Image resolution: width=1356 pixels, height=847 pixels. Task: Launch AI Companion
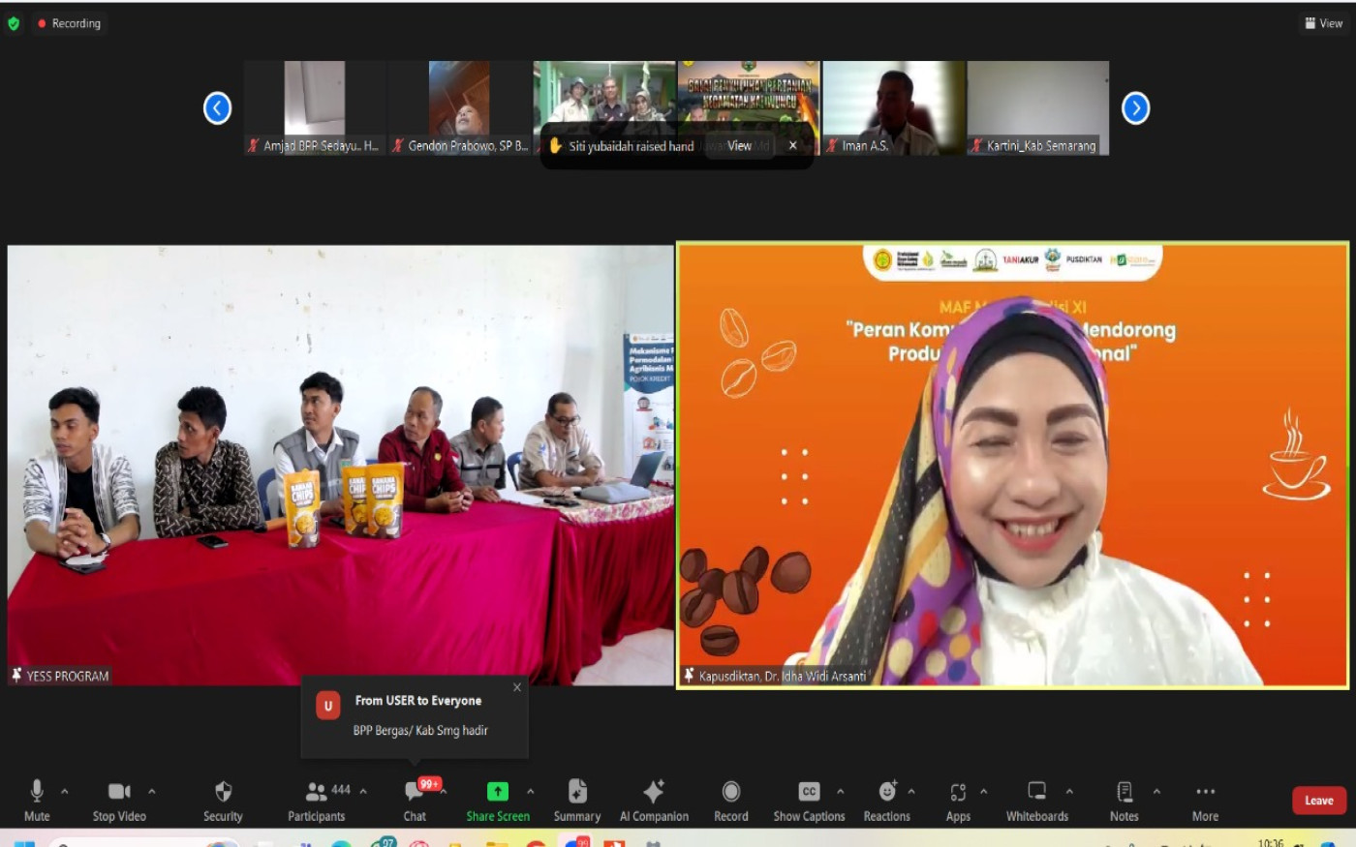[x=654, y=801]
